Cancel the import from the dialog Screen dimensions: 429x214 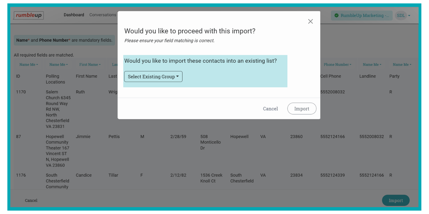click(270, 108)
